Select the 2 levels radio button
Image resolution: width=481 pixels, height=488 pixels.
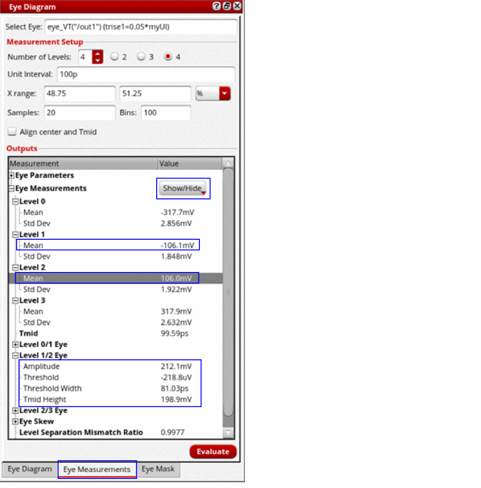coord(114,56)
